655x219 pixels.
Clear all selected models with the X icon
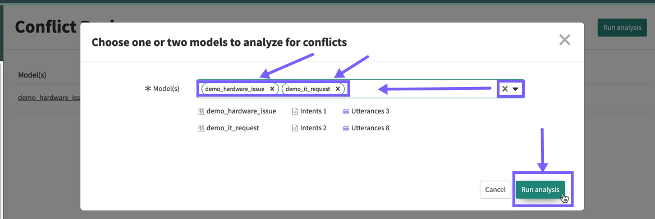[x=505, y=89]
